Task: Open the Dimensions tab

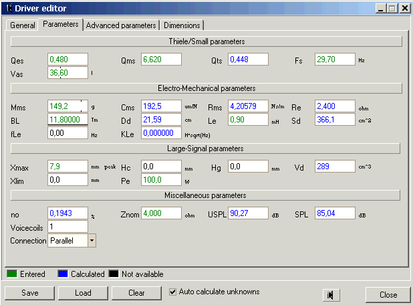Action: (x=182, y=25)
